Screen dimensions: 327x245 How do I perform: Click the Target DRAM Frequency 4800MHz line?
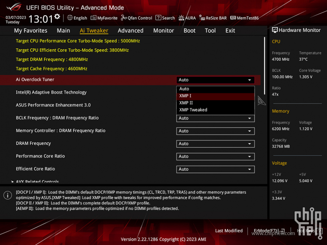coord(52,60)
